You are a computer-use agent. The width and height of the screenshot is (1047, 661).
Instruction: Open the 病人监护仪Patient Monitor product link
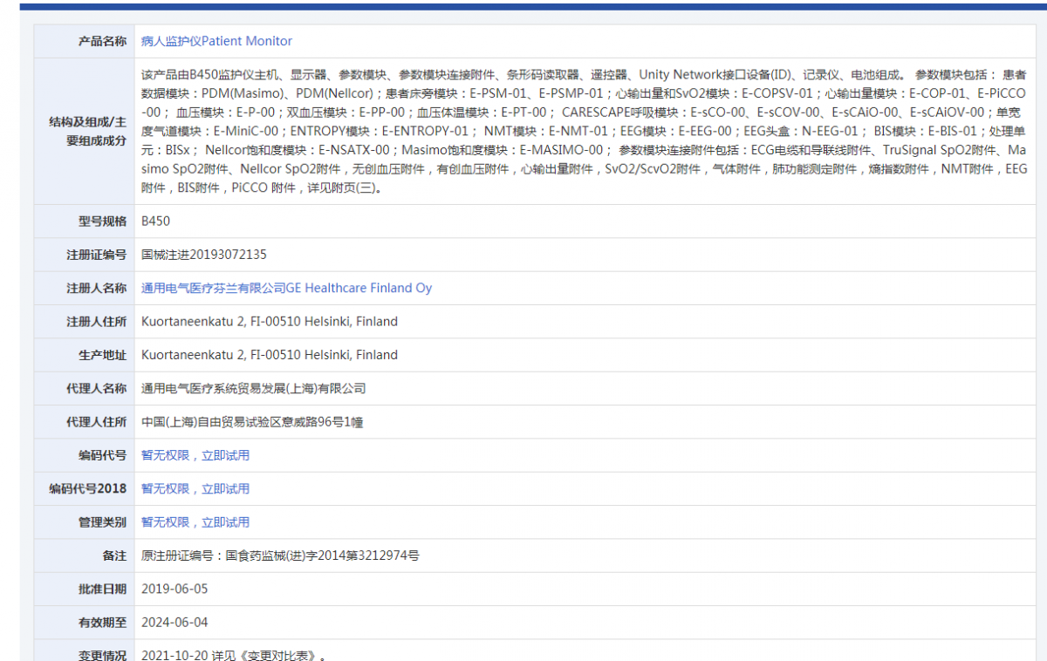216,41
